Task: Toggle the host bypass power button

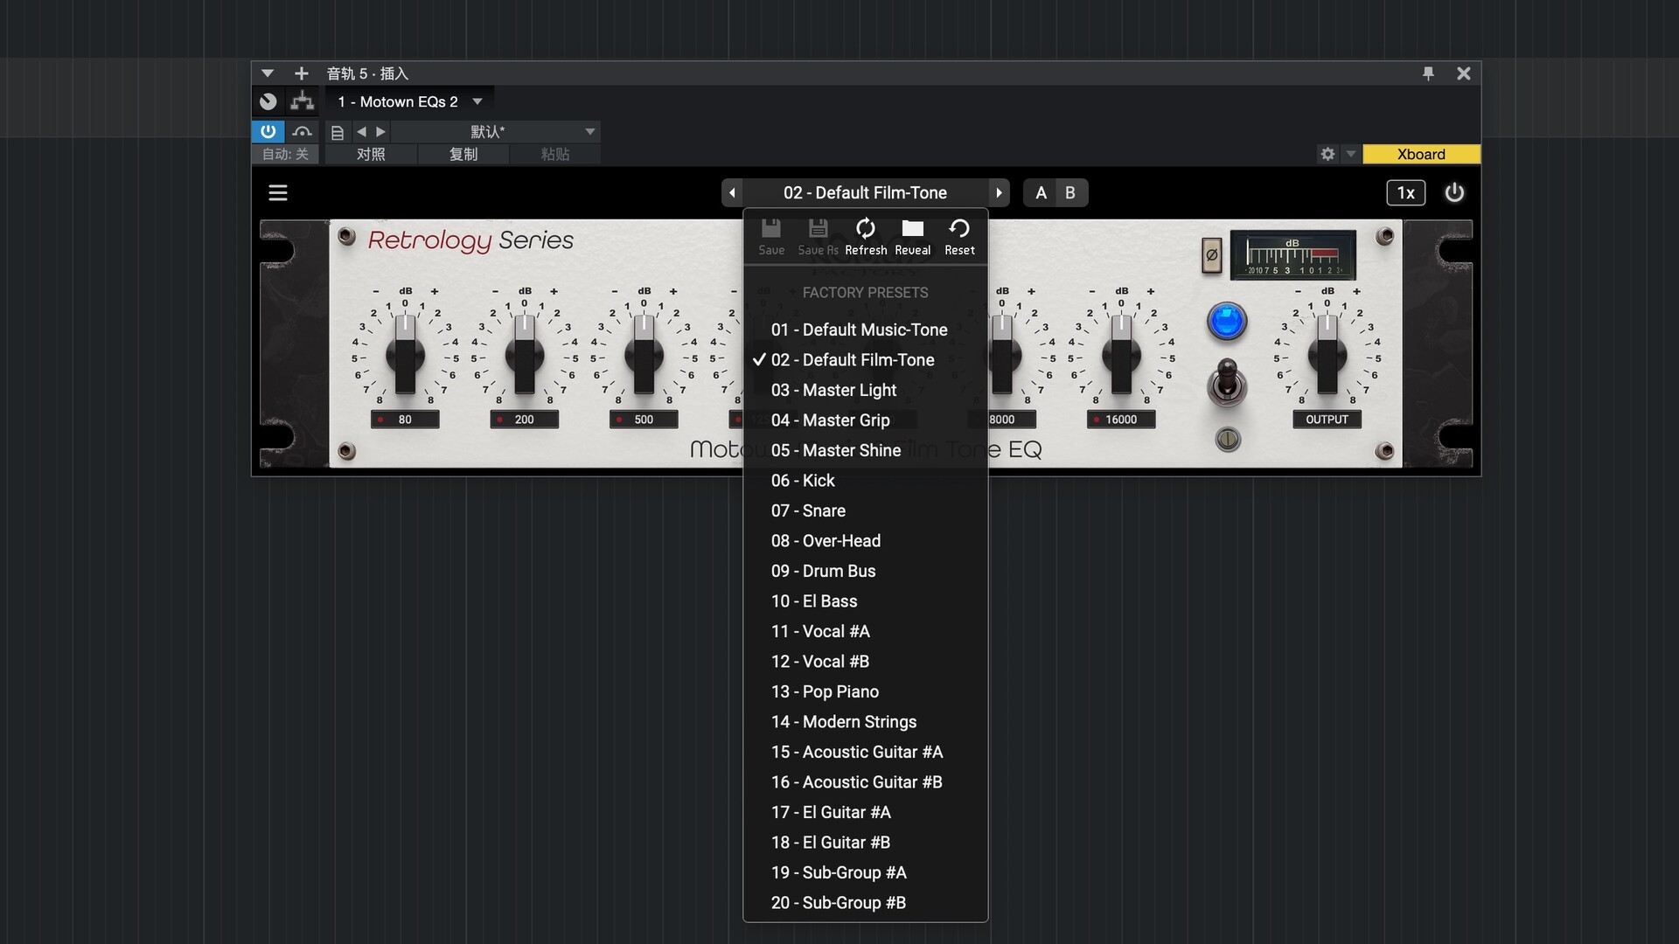Action: (268, 131)
